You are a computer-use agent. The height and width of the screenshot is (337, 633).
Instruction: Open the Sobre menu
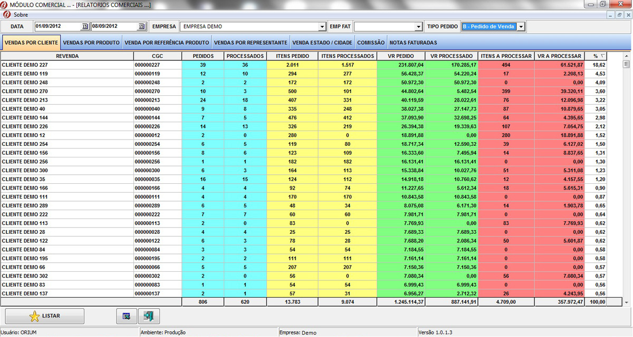click(x=21, y=15)
